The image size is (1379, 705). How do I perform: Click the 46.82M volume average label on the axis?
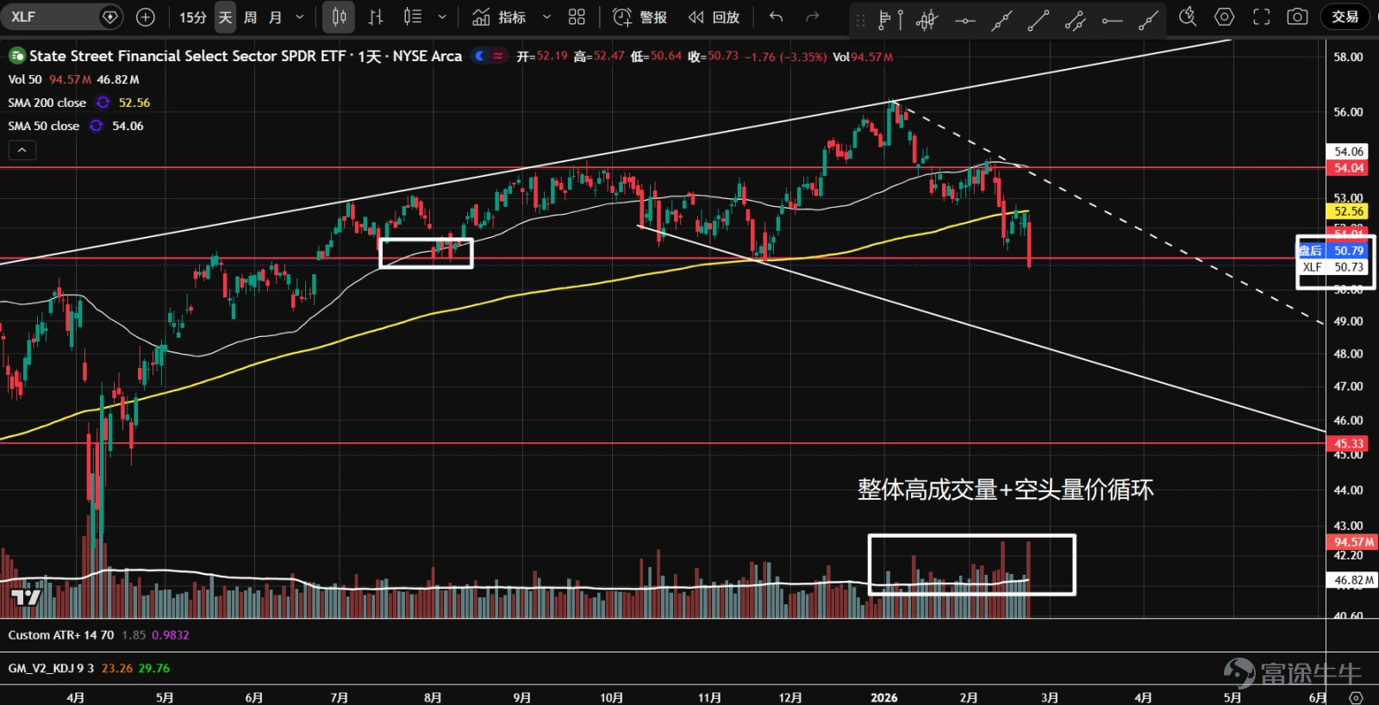tap(1353, 580)
